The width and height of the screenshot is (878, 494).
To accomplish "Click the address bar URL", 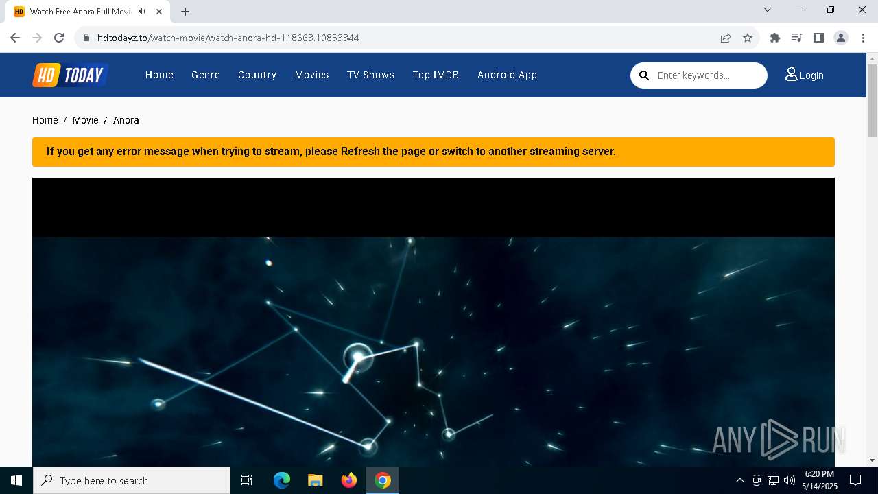I will point(228,38).
